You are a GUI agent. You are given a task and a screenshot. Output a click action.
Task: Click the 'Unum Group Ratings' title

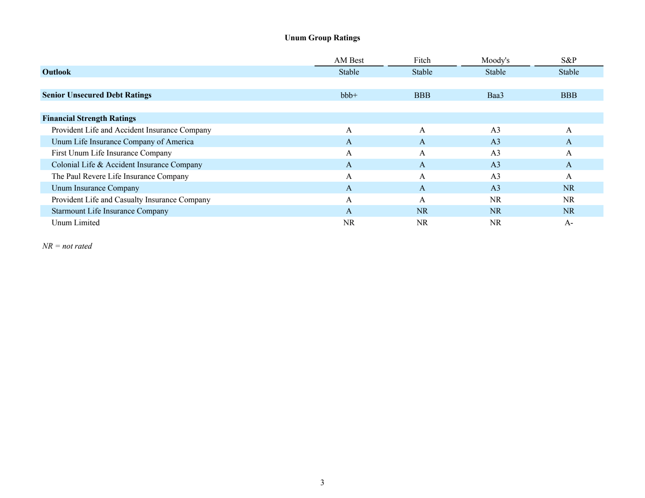coord(322,37)
